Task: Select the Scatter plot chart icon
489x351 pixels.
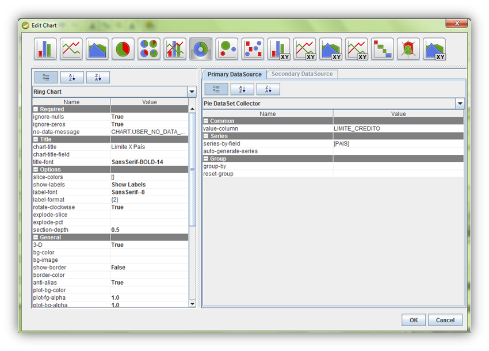Action: point(253,49)
